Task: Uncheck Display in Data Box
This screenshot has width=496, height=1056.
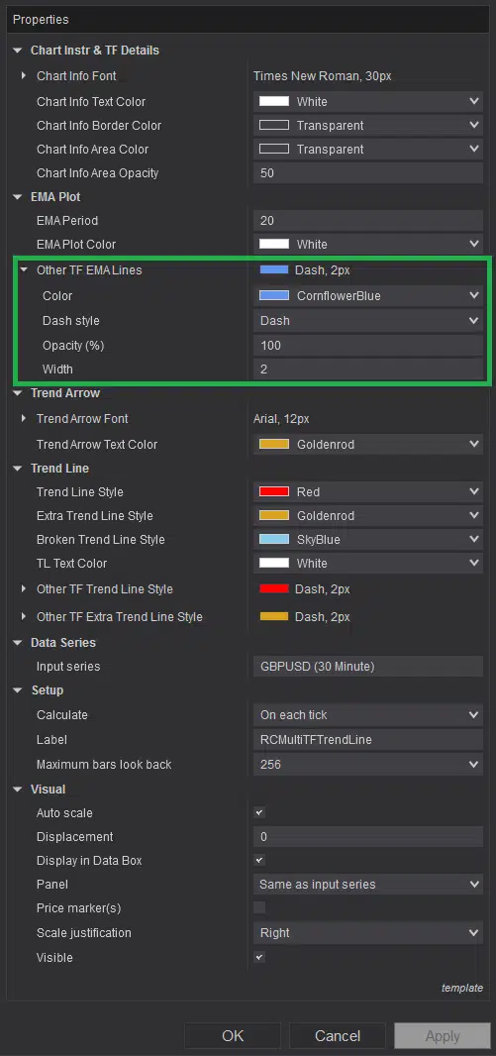Action: [x=259, y=860]
